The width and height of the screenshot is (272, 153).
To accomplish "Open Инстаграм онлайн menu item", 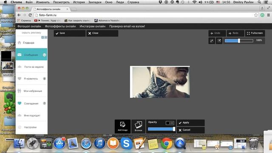I will pos(93,26).
